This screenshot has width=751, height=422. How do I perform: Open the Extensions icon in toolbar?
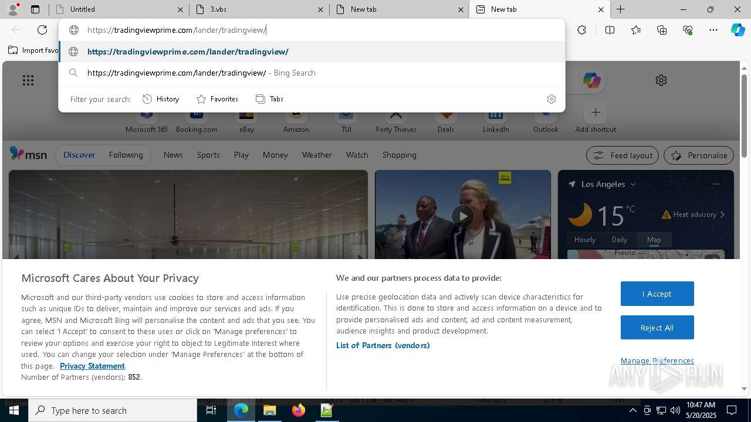pos(581,30)
